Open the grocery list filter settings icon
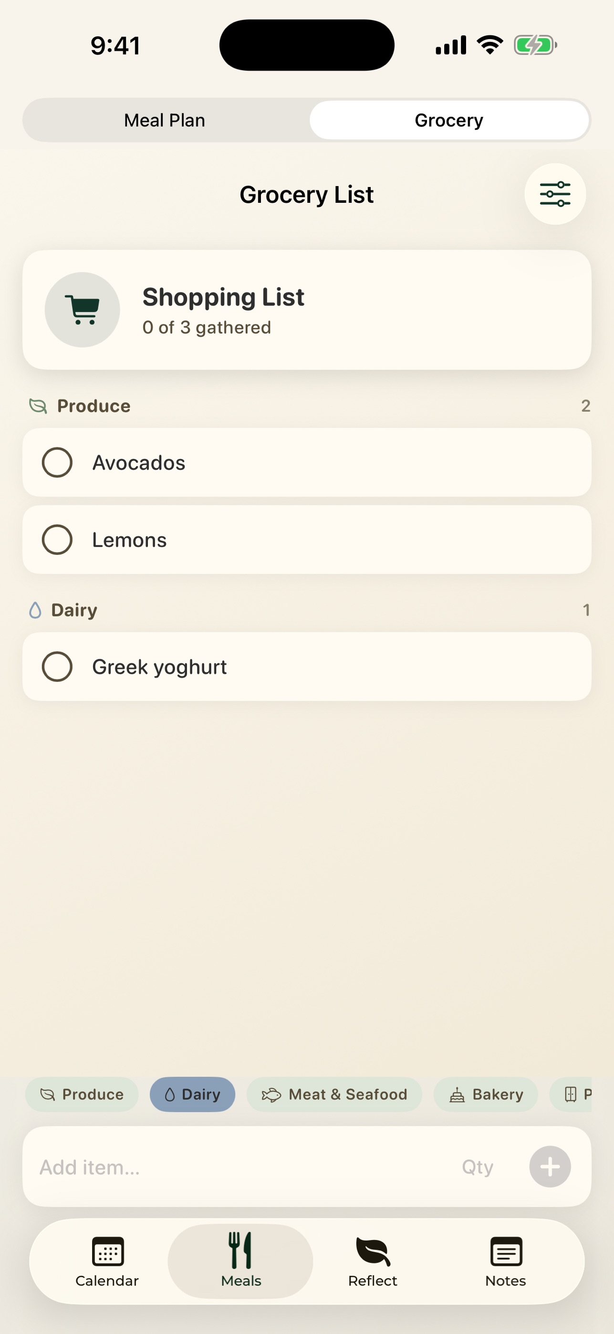 point(555,194)
